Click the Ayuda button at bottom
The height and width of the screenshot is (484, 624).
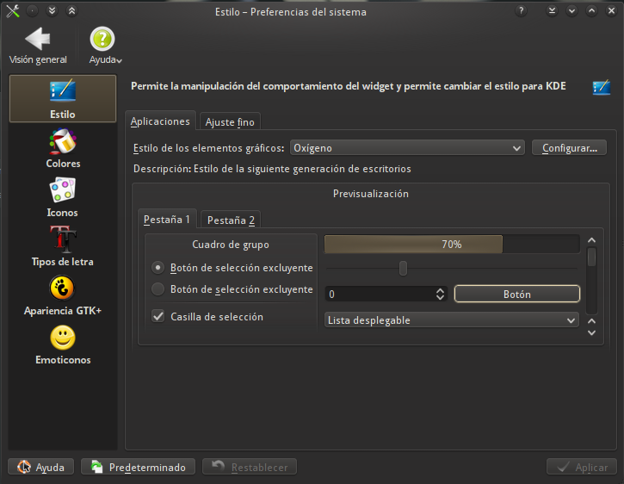click(41, 467)
